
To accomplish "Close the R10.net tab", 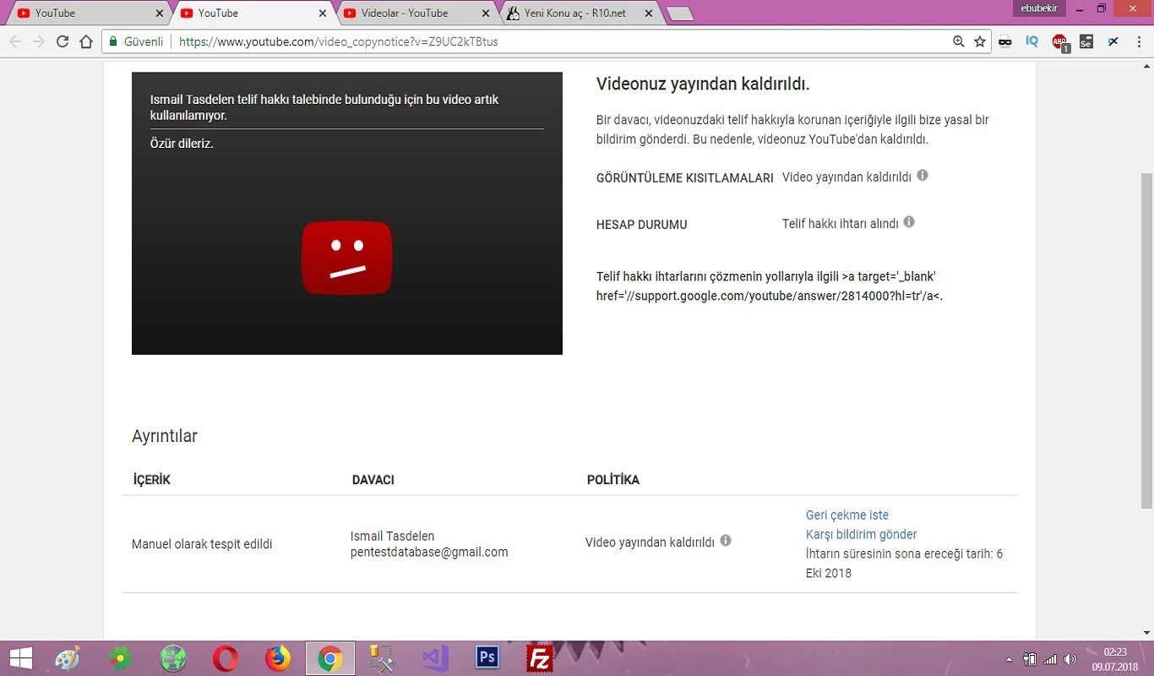I will point(649,14).
